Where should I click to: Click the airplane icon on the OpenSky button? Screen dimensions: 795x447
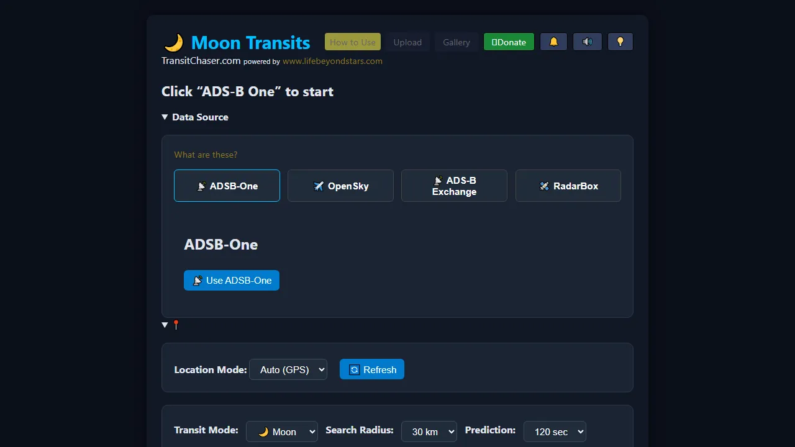[317, 186]
